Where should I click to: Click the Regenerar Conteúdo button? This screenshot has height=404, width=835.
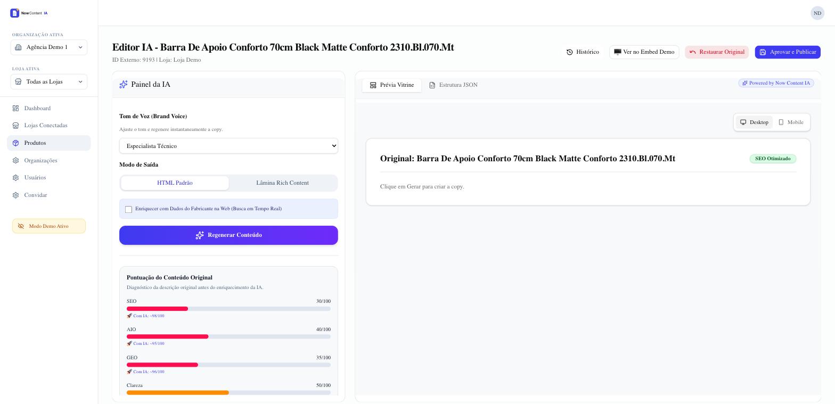click(x=228, y=235)
